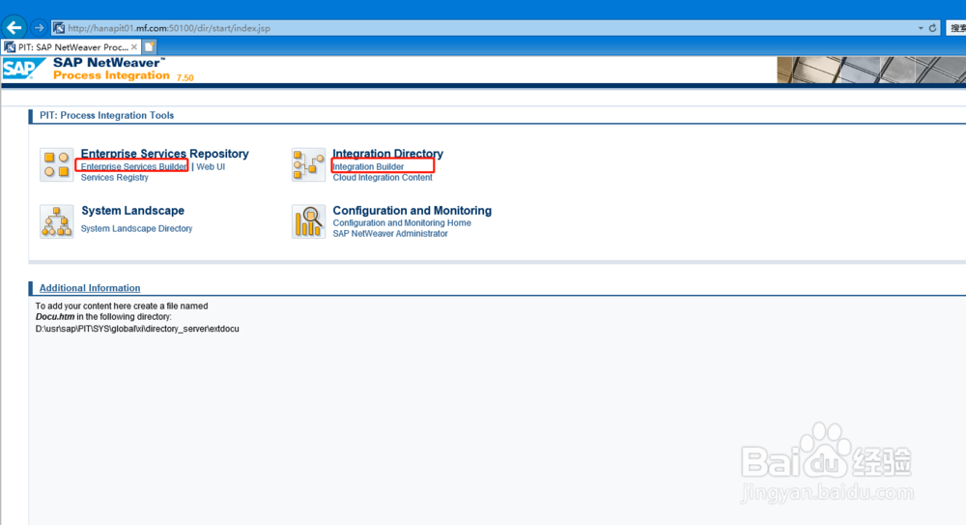966x525 pixels.
Task: Click the browser forward arrow button
Action: [39, 28]
